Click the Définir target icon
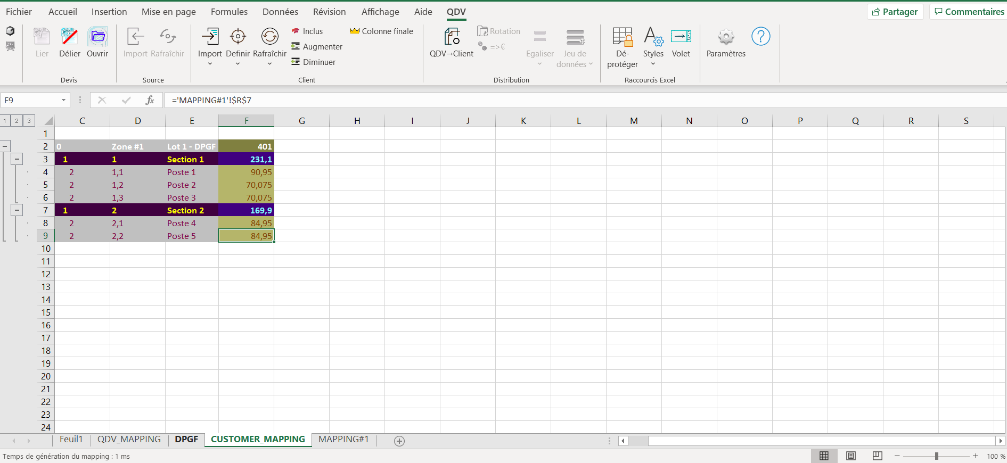 coord(238,37)
